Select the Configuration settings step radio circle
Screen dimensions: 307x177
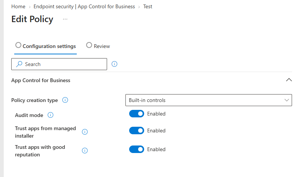(18, 45)
